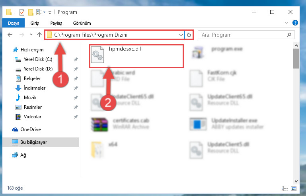Image resolution: width=306 pixels, height=196 pixels.
Task: Click the pin icon beside Belgeler
Action: tap(76, 78)
